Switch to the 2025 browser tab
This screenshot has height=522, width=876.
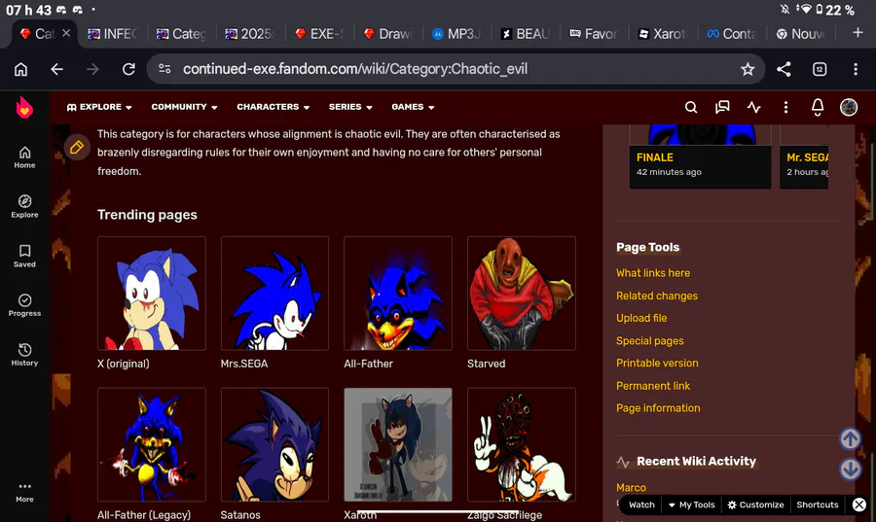(250, 34)
